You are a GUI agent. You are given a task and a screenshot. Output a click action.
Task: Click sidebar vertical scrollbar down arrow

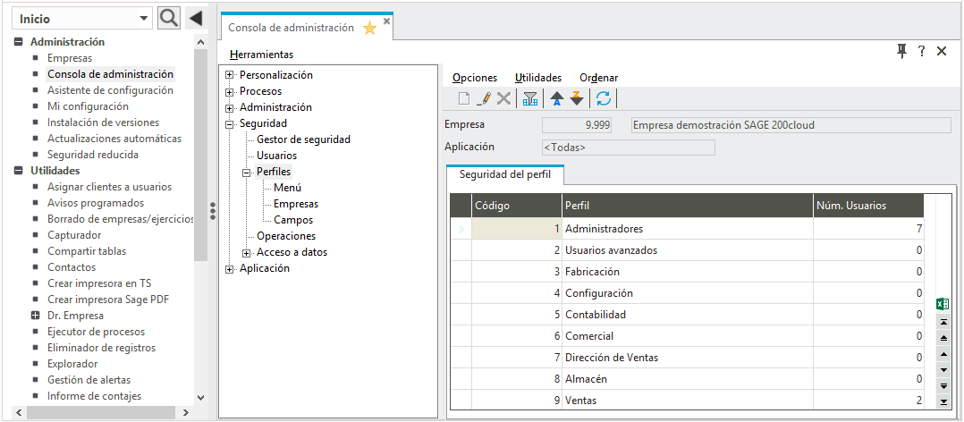[x=200, y=398]
